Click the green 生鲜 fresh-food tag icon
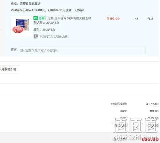This screenshot has height=143, width=160. pyautogui.click(x=39, y=18)
